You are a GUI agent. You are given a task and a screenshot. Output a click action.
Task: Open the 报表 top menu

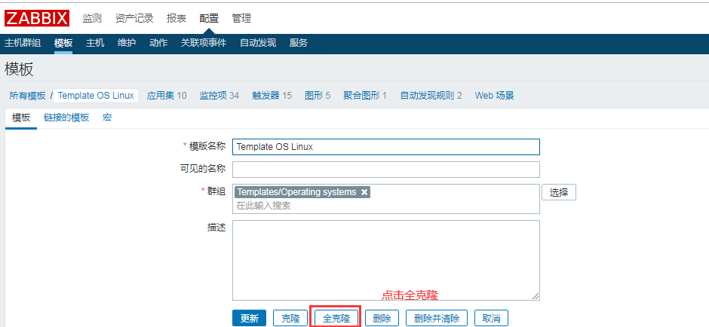tap(176, 19)
